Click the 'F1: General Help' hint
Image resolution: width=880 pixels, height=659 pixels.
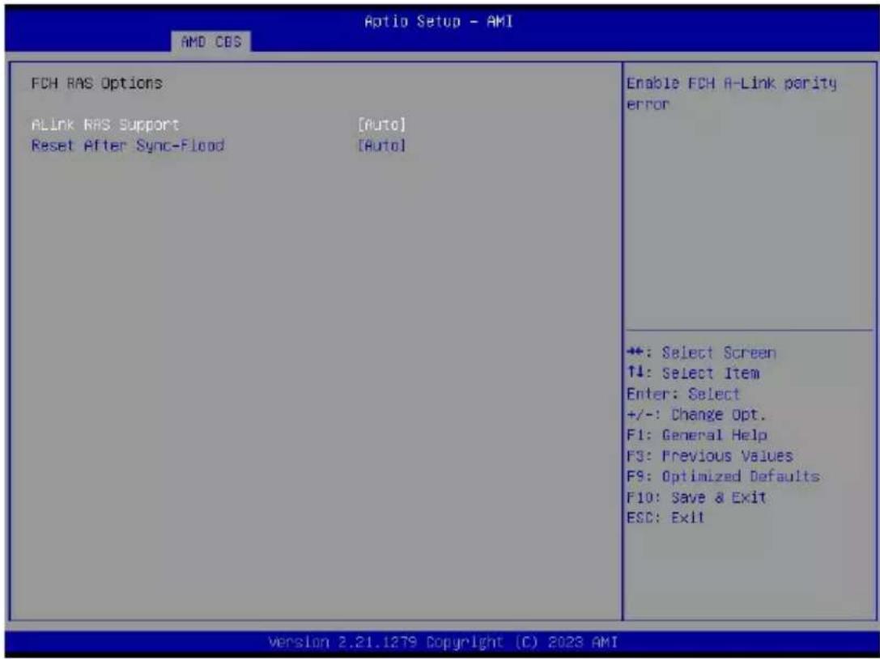click(x=696, y=435)
